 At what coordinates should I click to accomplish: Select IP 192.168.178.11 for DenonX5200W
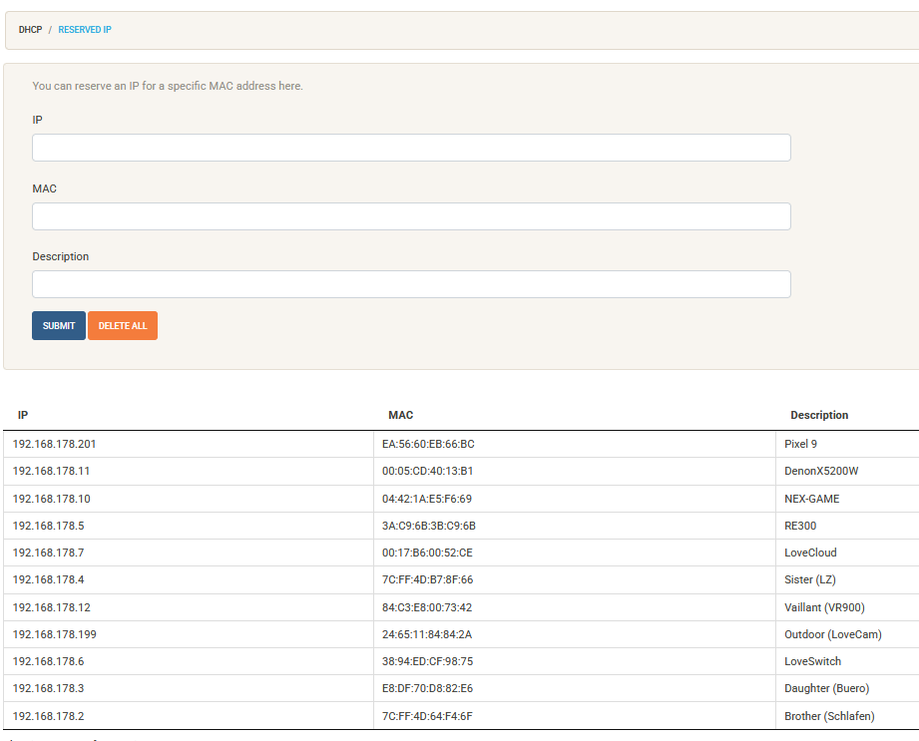click(x=49, y=471)
